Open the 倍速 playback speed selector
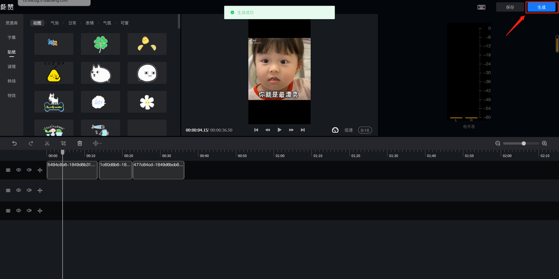 click(349, 130)
